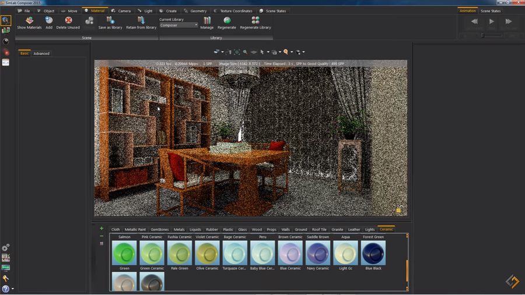
Task: Open the Manage library icon
Action: coord(207,21)
